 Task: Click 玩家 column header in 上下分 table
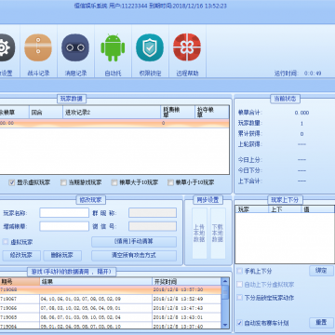251,209
